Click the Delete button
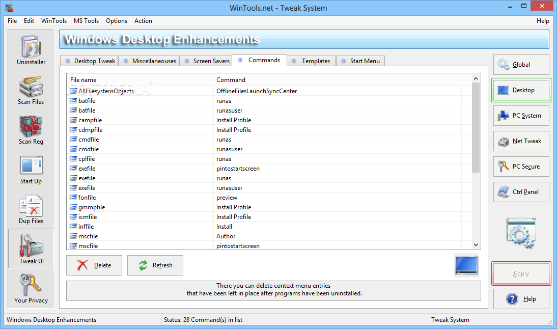The image size is (557, 329). pos(94,265)
